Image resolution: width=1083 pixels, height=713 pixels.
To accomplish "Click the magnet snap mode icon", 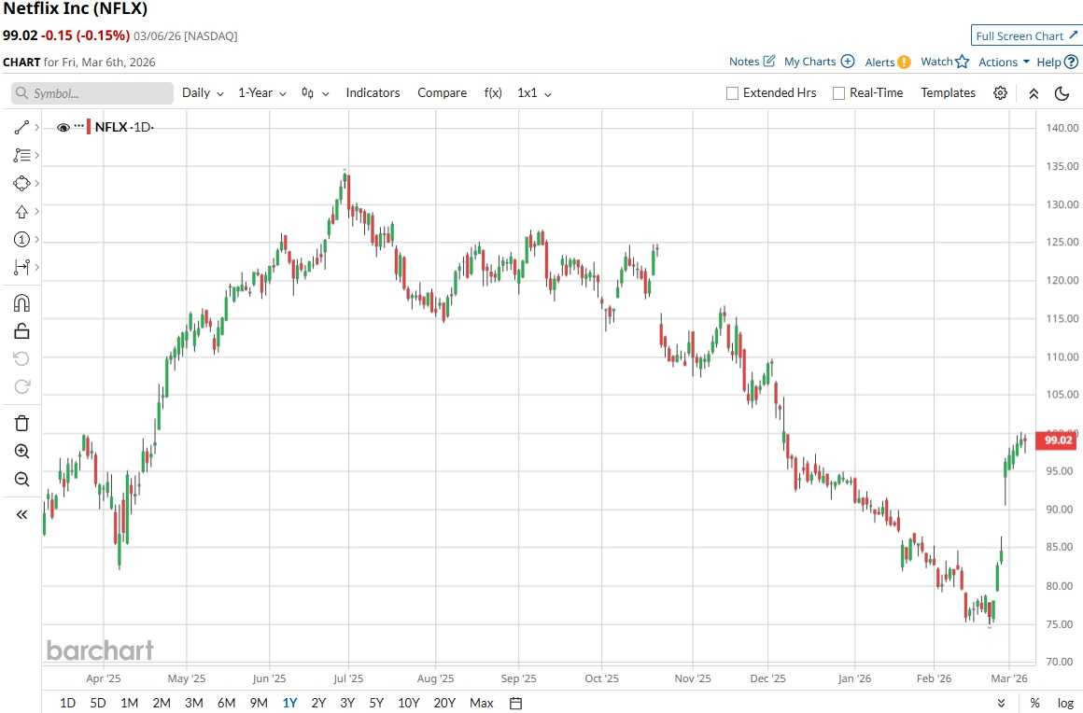I will click(22, 302).
